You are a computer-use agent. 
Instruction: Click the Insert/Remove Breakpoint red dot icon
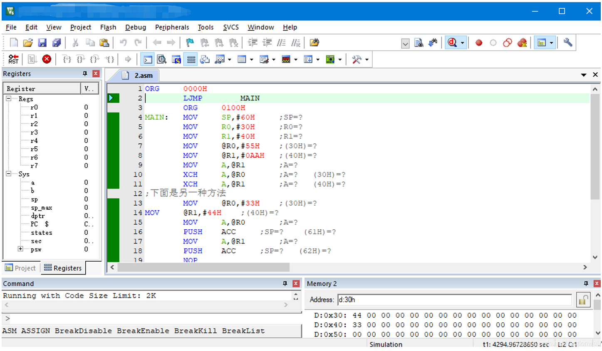479,43
